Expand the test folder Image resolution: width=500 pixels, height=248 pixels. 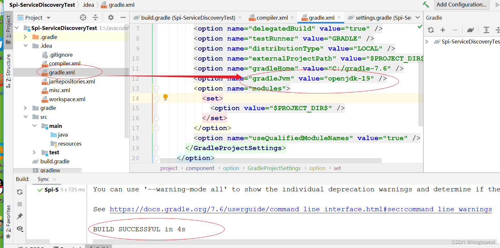(34, 152)
